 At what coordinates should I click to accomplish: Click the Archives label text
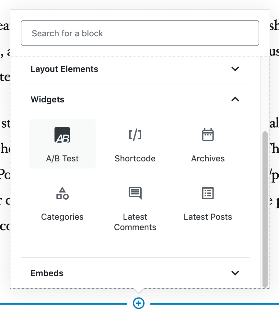point(208,158)
